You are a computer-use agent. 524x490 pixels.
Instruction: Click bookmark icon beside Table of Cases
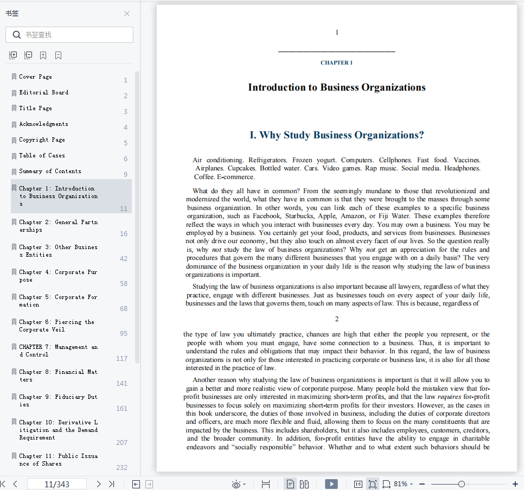(14, 156)
